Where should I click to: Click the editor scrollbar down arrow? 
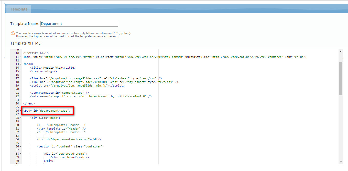coord(341,162)
